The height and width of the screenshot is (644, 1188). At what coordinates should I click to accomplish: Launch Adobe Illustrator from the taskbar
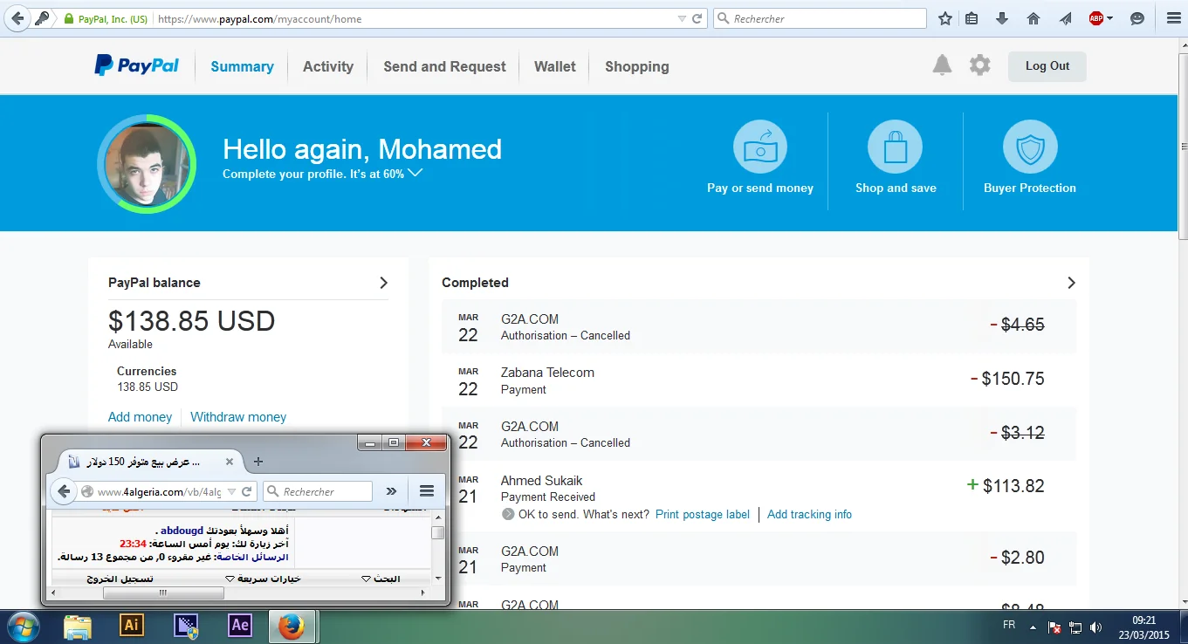pos(132,626)
